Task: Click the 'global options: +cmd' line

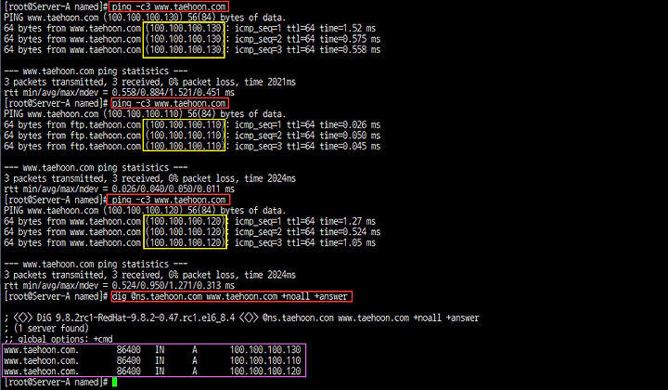Action: pos(58,339)
